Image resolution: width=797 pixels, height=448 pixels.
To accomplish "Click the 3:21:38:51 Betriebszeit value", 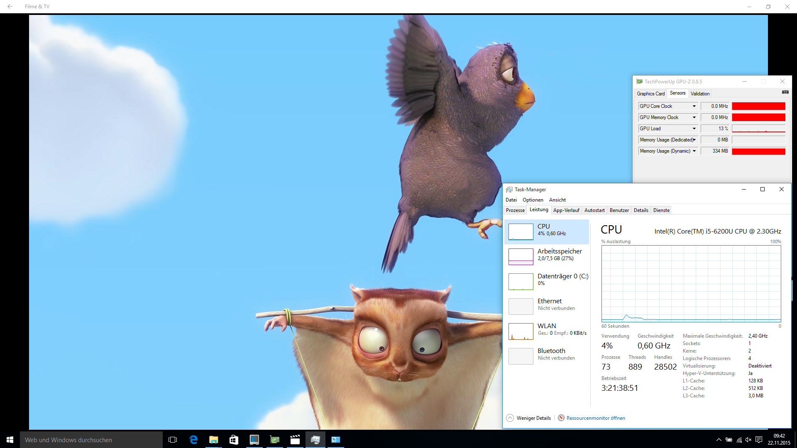I will 620,388.
